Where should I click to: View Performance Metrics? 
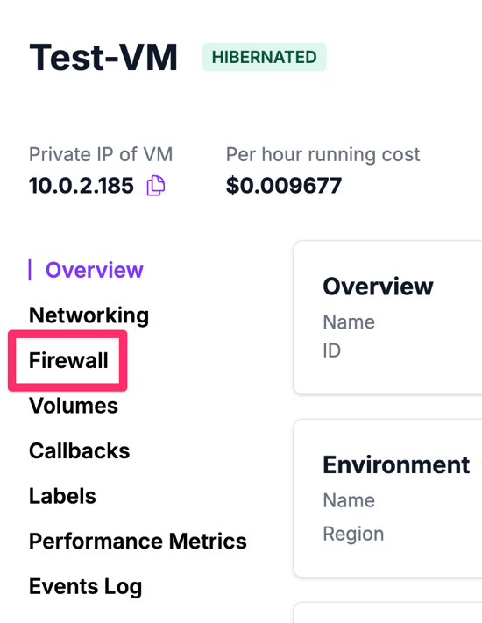click(x=138, y=542)
